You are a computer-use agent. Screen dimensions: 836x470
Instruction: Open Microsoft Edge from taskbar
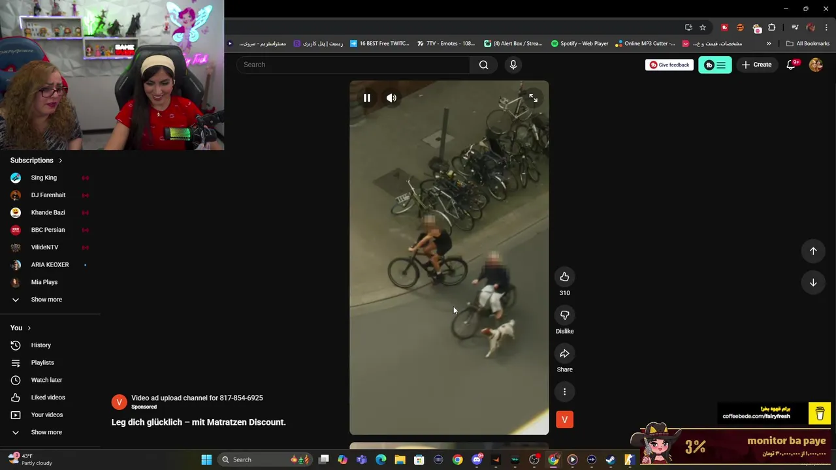(x=381, y=460)
